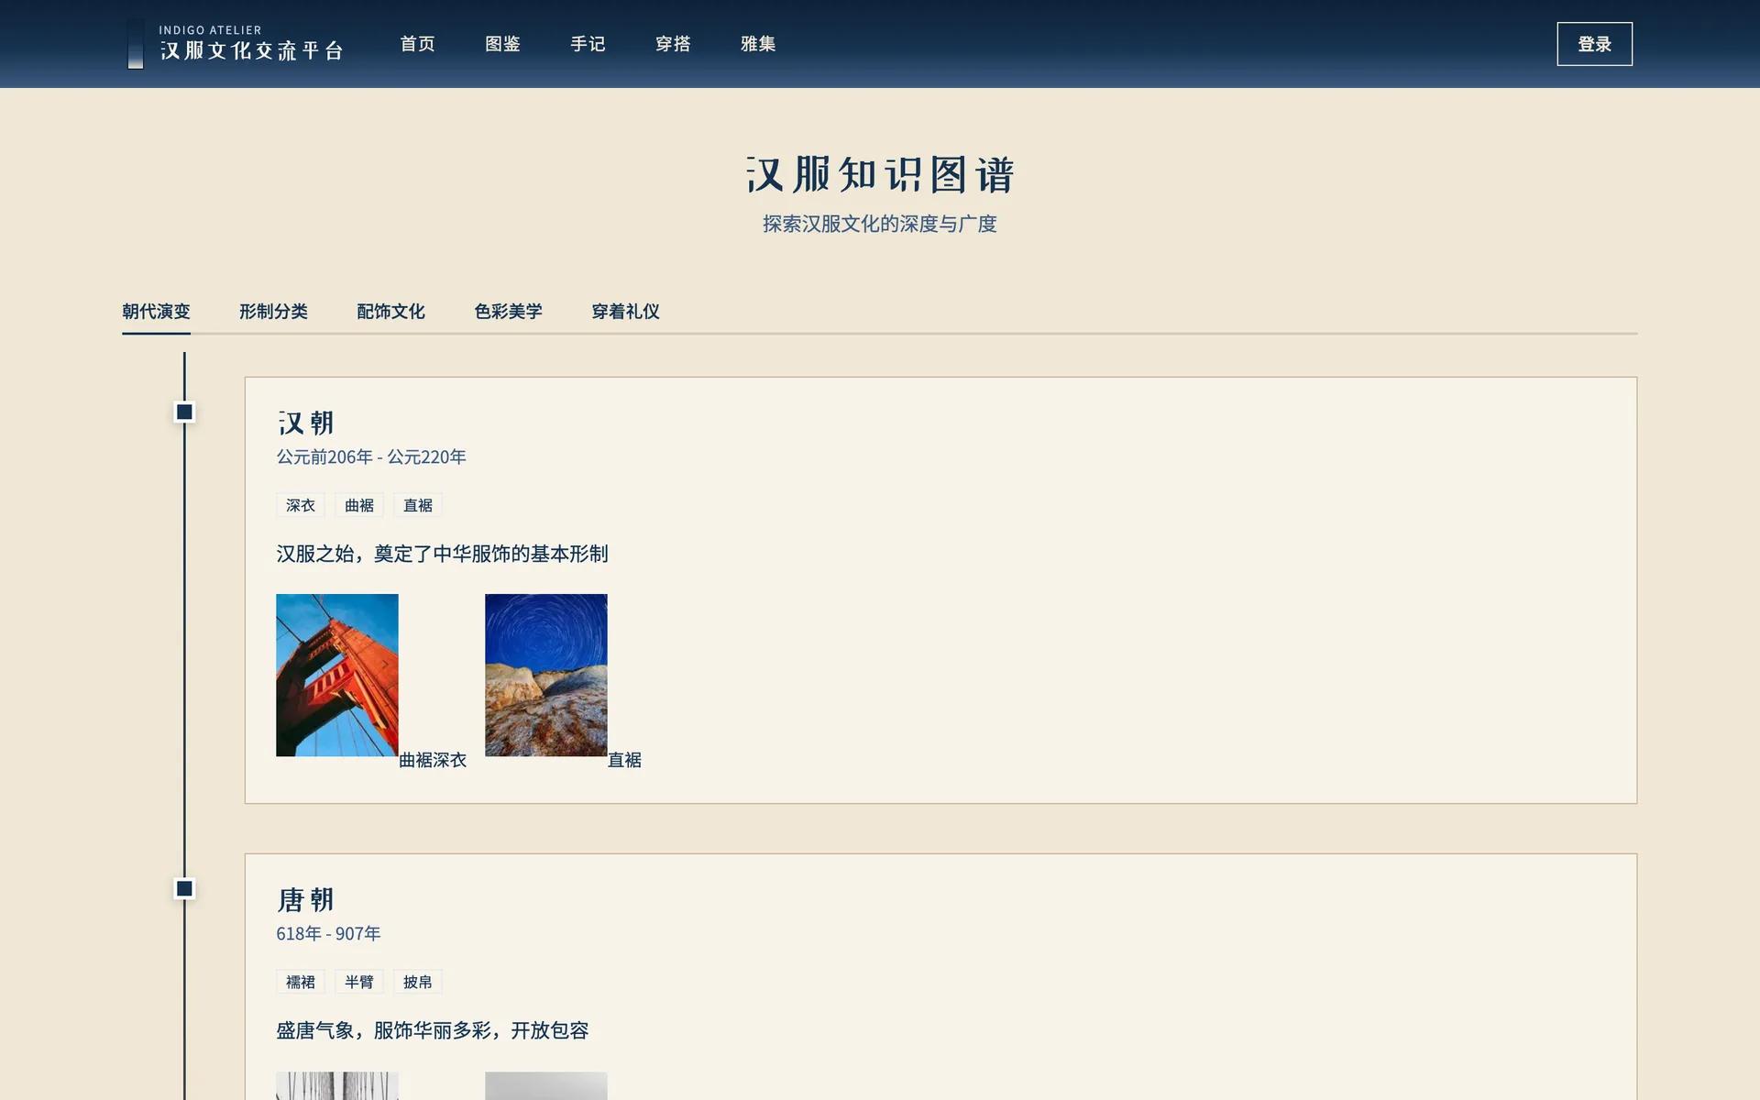
Task: Click the 探索汉服文化的深度与广度 subtitle
Action: click(880, 224)
